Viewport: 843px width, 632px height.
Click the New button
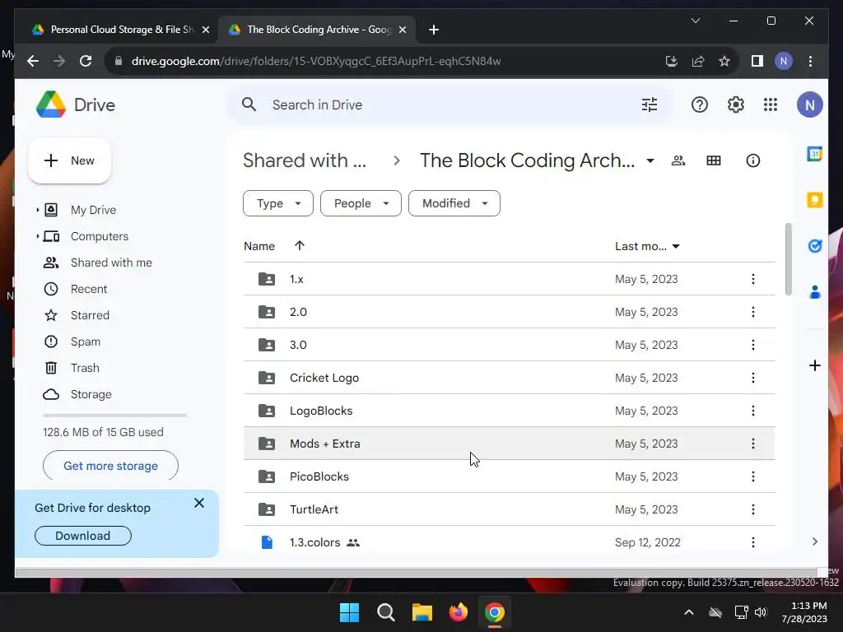coord(69,160)
